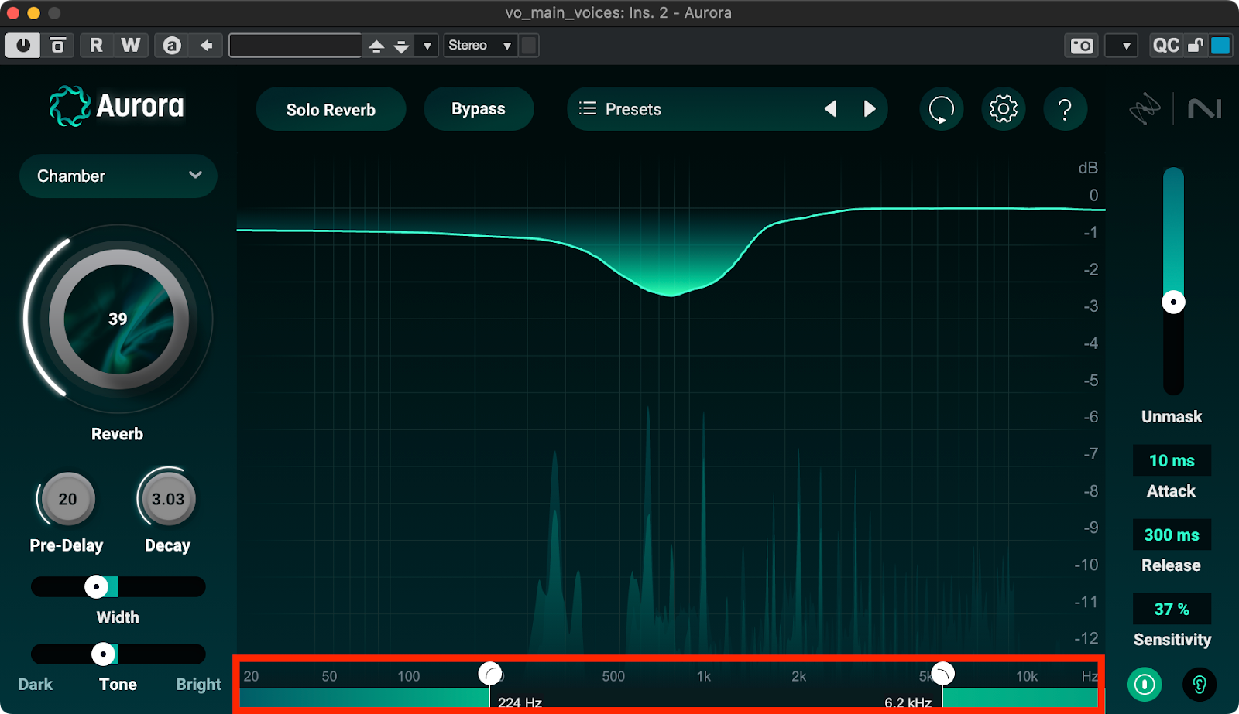Click the small square next to Stereo

tap(529, 46)
